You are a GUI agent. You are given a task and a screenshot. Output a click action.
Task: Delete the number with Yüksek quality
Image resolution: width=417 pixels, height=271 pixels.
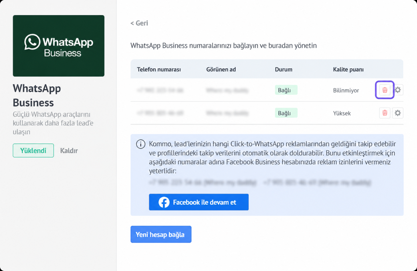[385, 113]
